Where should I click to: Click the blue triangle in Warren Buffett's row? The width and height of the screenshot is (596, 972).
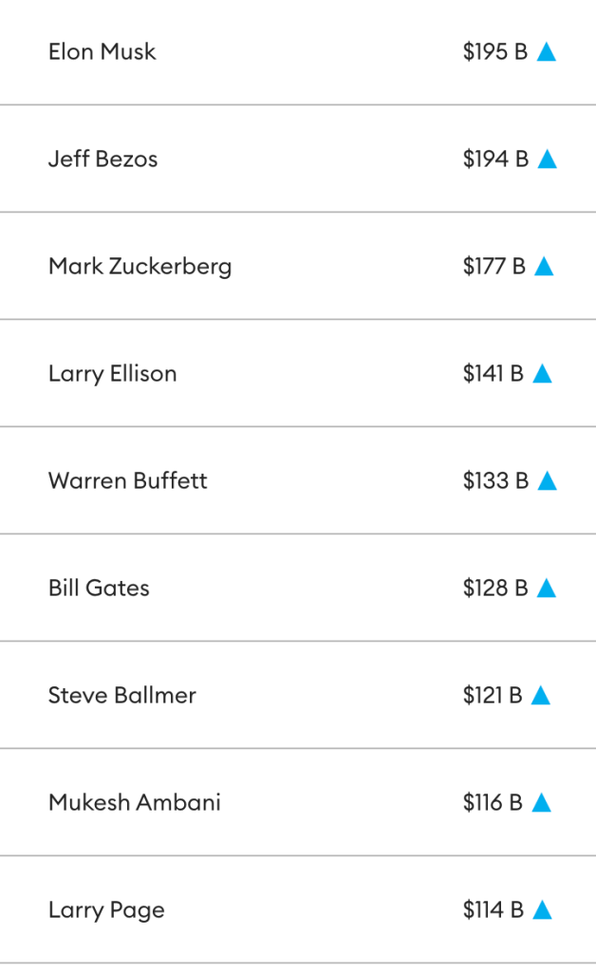point(547,481)
